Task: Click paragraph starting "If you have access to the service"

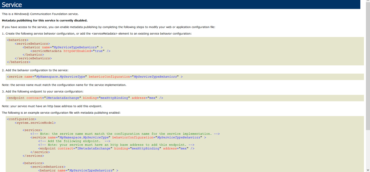Action: pos(108,27)
